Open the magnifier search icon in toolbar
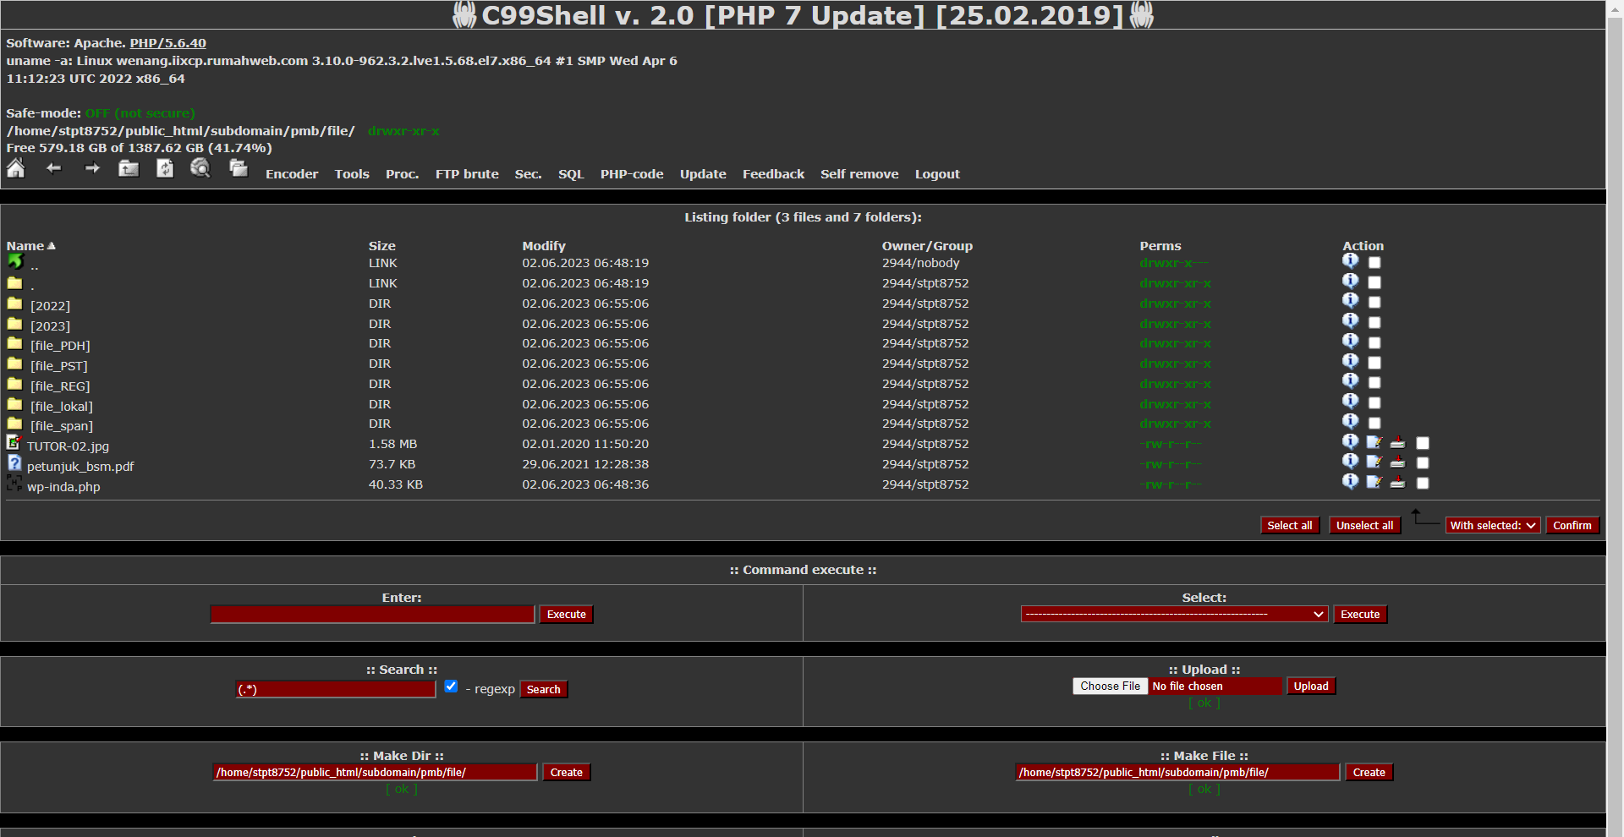The image size is (1624, 837). (x=200, y=168)
